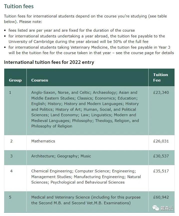
Task: Click the £35,517 tuition fee cell
Action: point(161,171)
